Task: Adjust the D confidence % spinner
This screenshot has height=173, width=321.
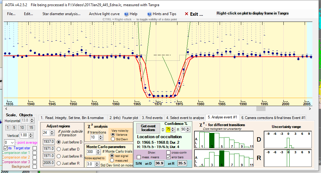Action: coord(173,130)
